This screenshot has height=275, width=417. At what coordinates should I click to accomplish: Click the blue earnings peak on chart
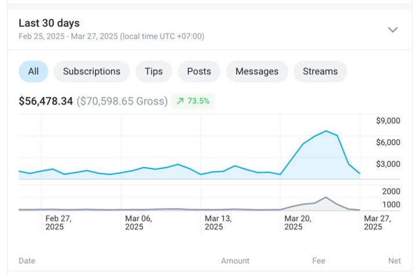(x=327, y=131)
